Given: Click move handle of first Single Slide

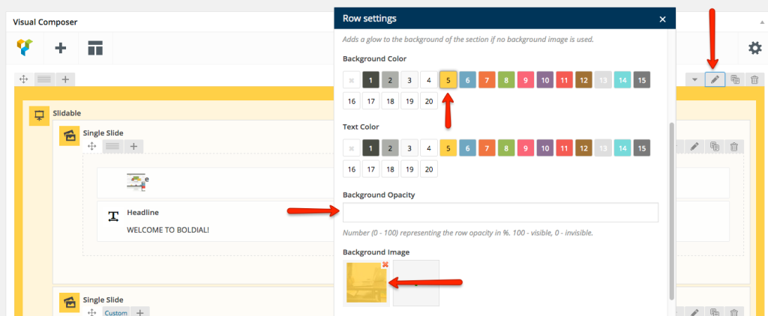Looking at the screenshot, I should 91,146.
